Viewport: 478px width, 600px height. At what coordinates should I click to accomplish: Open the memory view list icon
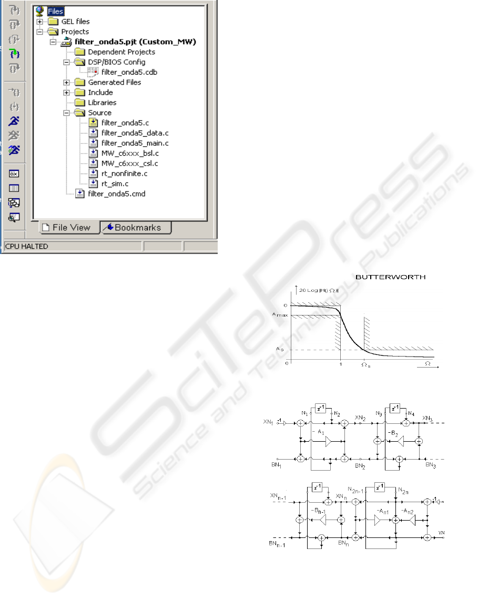point(14,188)
